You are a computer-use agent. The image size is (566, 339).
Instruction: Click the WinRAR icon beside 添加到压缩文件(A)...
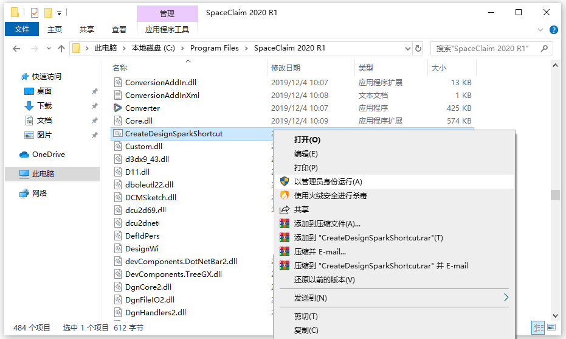click(285, 223)
